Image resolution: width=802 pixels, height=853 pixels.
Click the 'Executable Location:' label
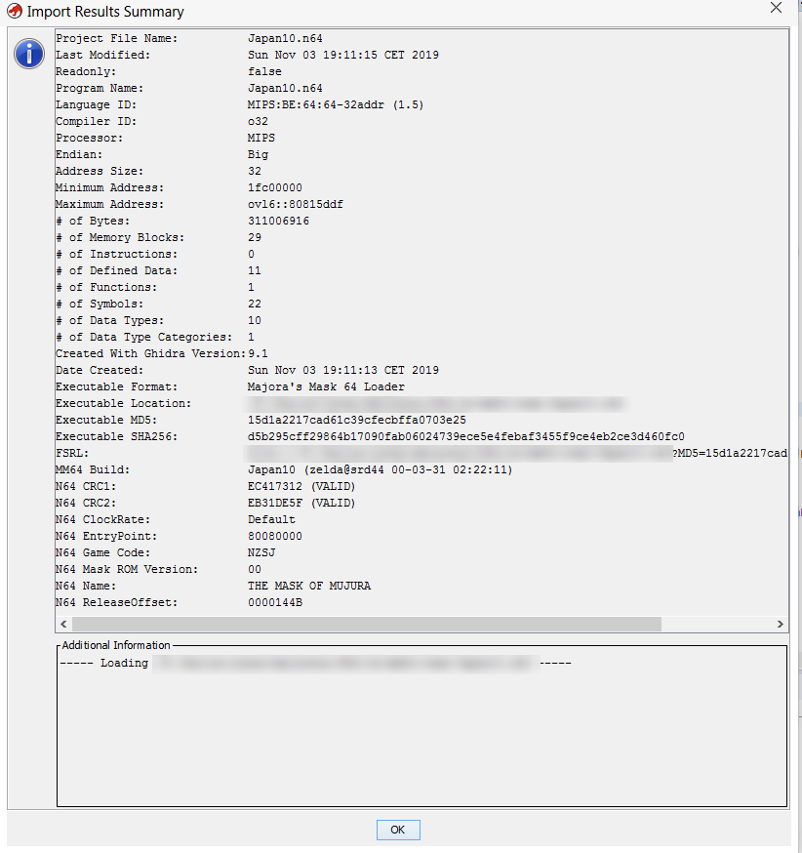pyautogui.click(x=124, y=404)
